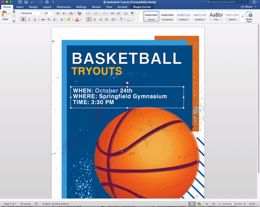Click the Paste clipboard icon
260x207 pixels.
coord(5,14)
